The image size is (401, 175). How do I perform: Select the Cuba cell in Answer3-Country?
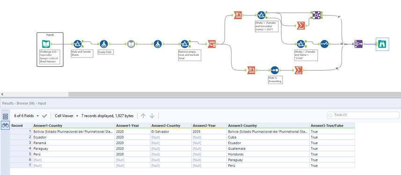[x=268, y=137]
